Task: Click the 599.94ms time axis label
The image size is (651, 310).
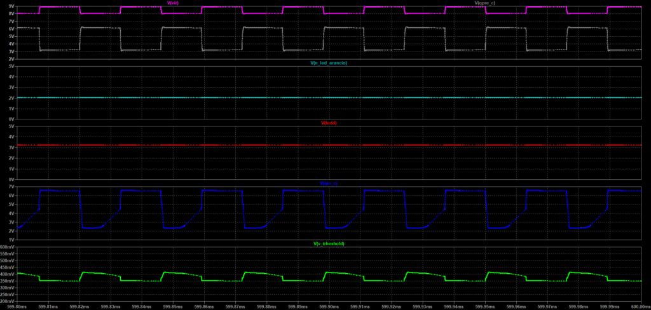Action: point(453,306)
